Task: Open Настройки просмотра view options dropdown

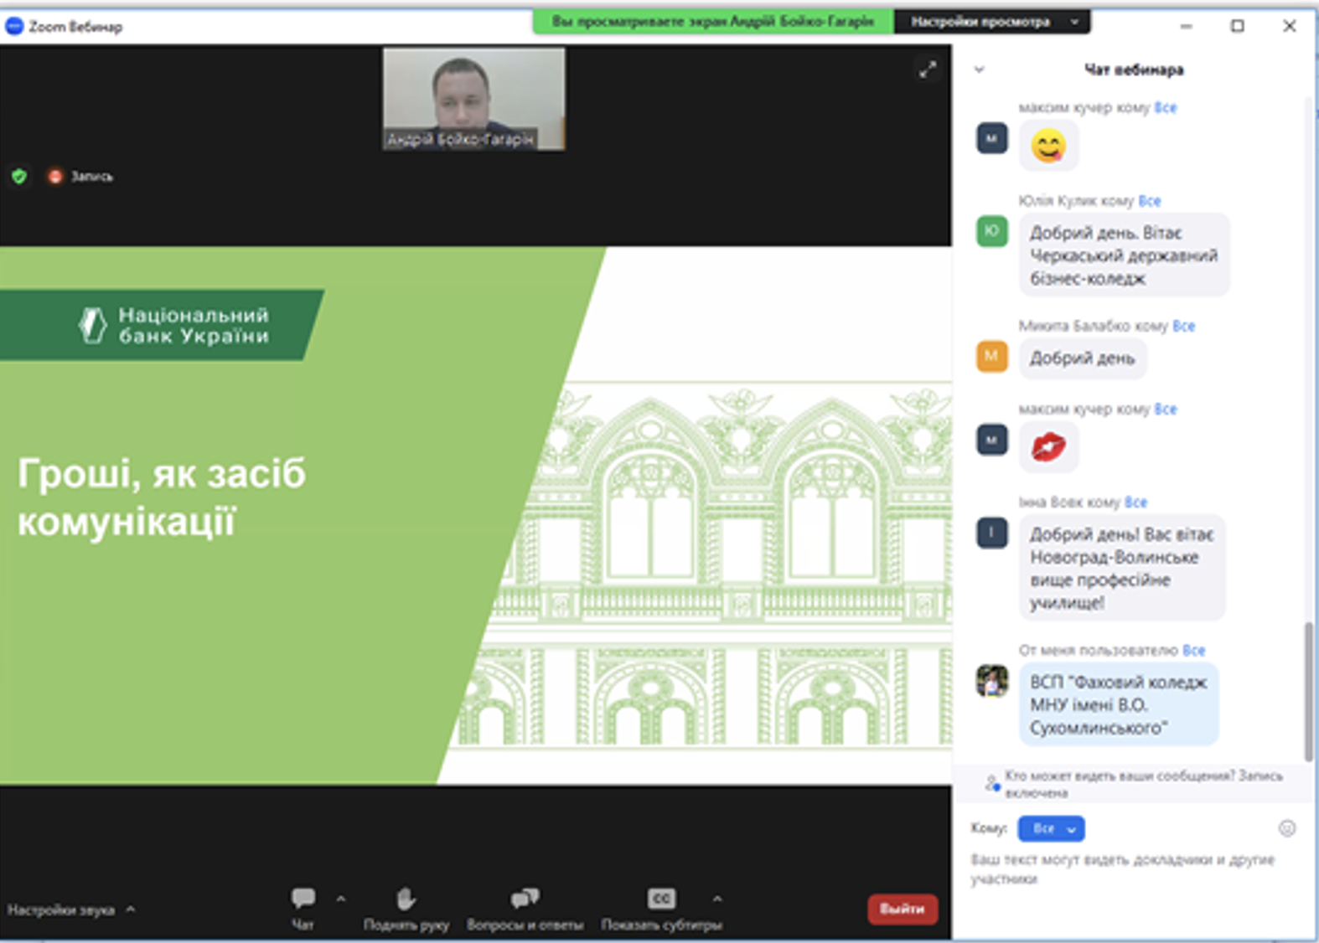Action: (993, 22)
